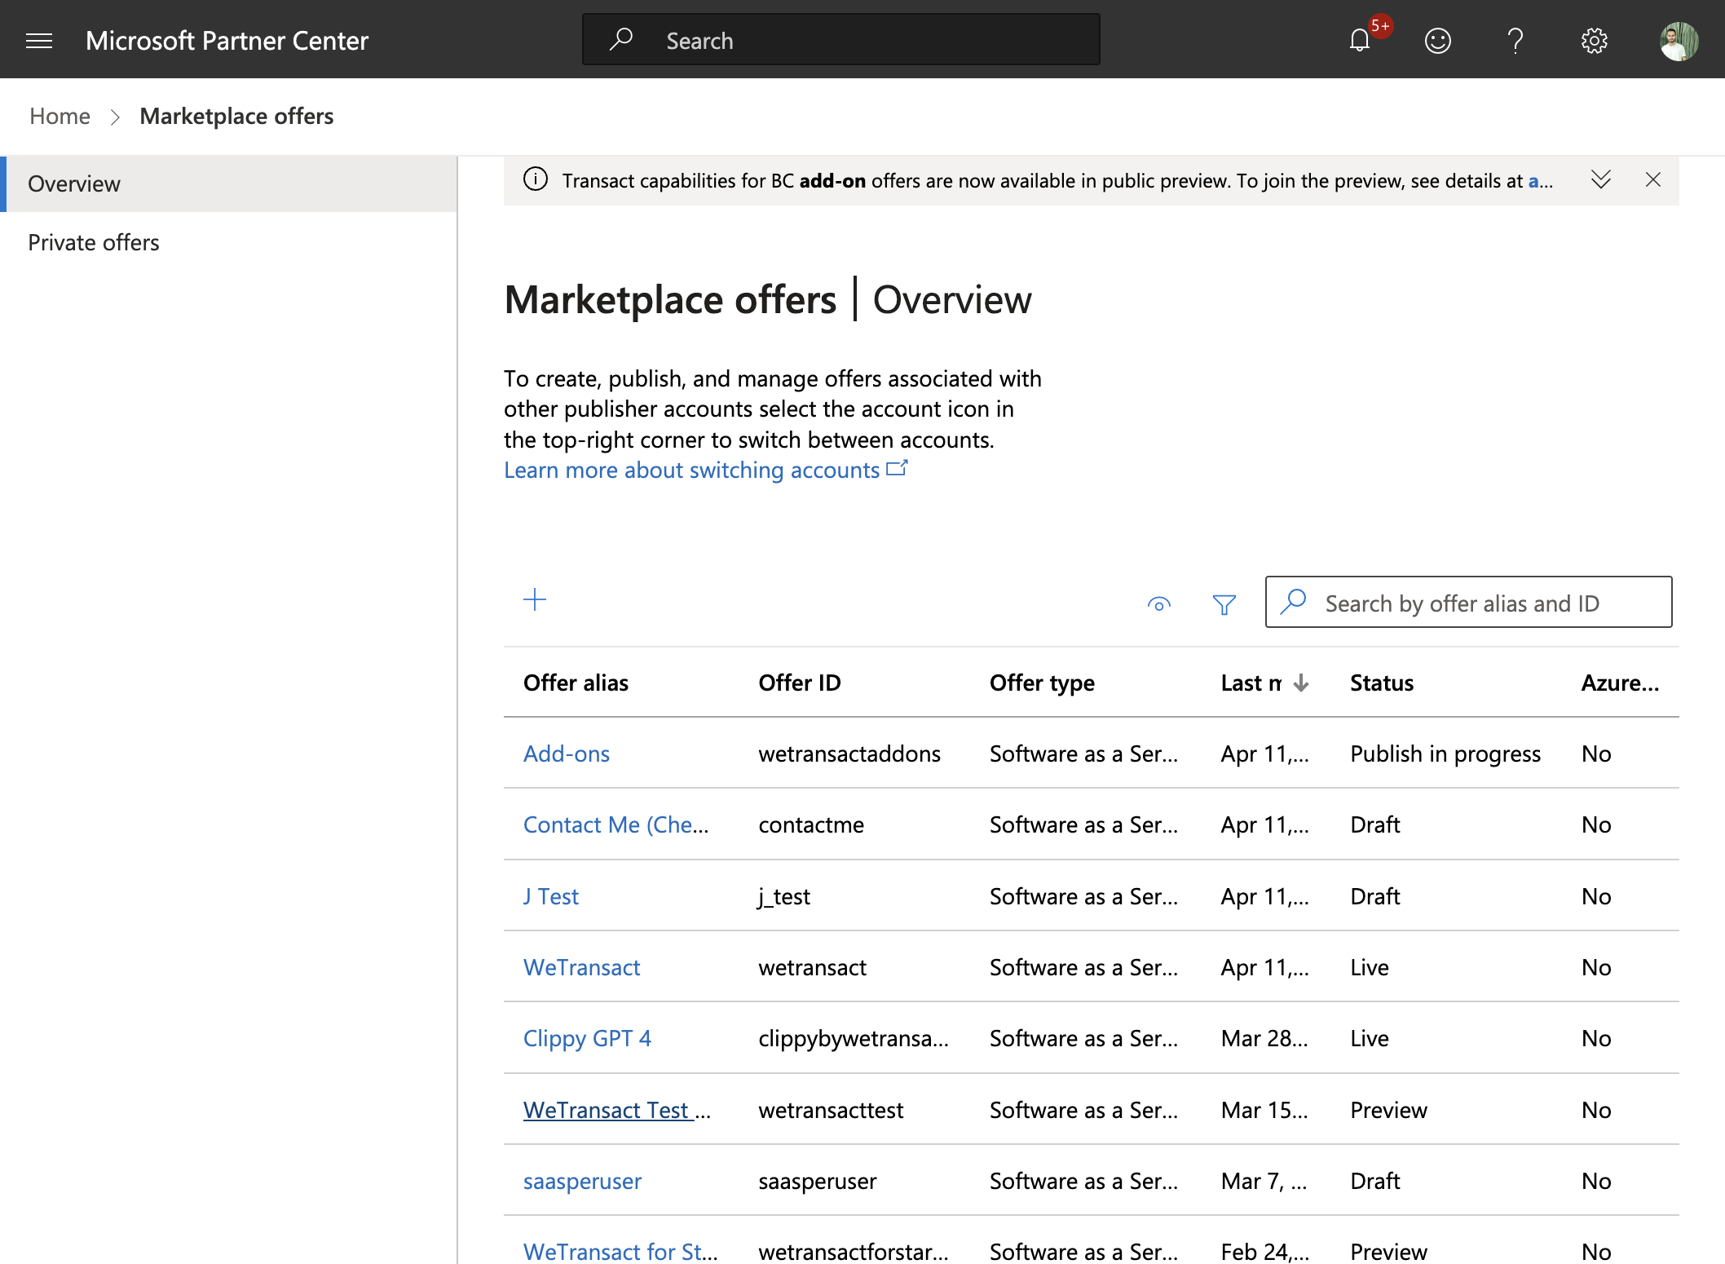Open the WeTransact offer
Viewport: 1725px width, 1264px height.
tap(582, 967)
